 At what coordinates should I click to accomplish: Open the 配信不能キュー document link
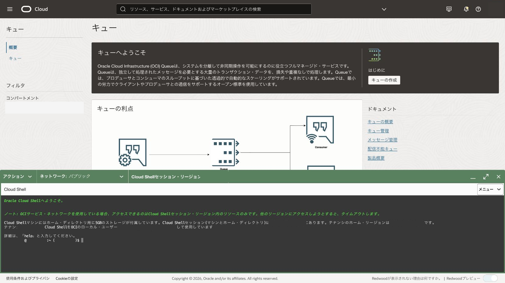pos(382,149)
